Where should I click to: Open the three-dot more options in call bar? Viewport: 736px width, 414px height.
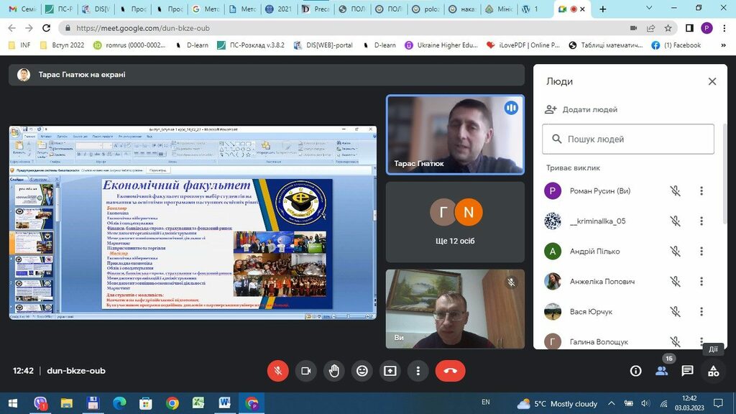(418, 371)
